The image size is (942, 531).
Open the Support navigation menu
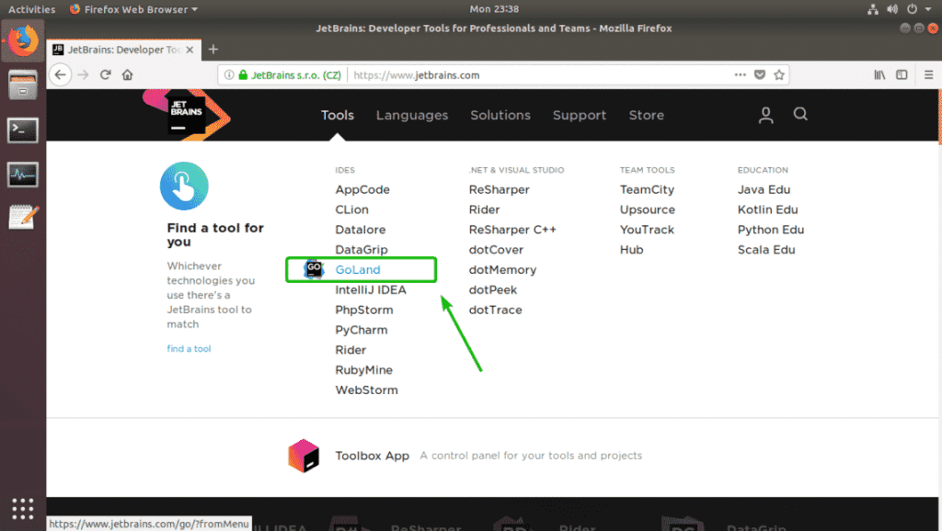click(x=580, y=115)
